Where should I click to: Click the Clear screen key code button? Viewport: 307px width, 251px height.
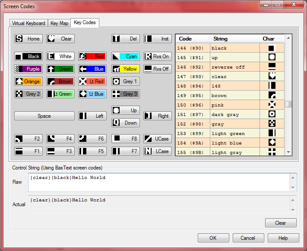coord(60,39)
